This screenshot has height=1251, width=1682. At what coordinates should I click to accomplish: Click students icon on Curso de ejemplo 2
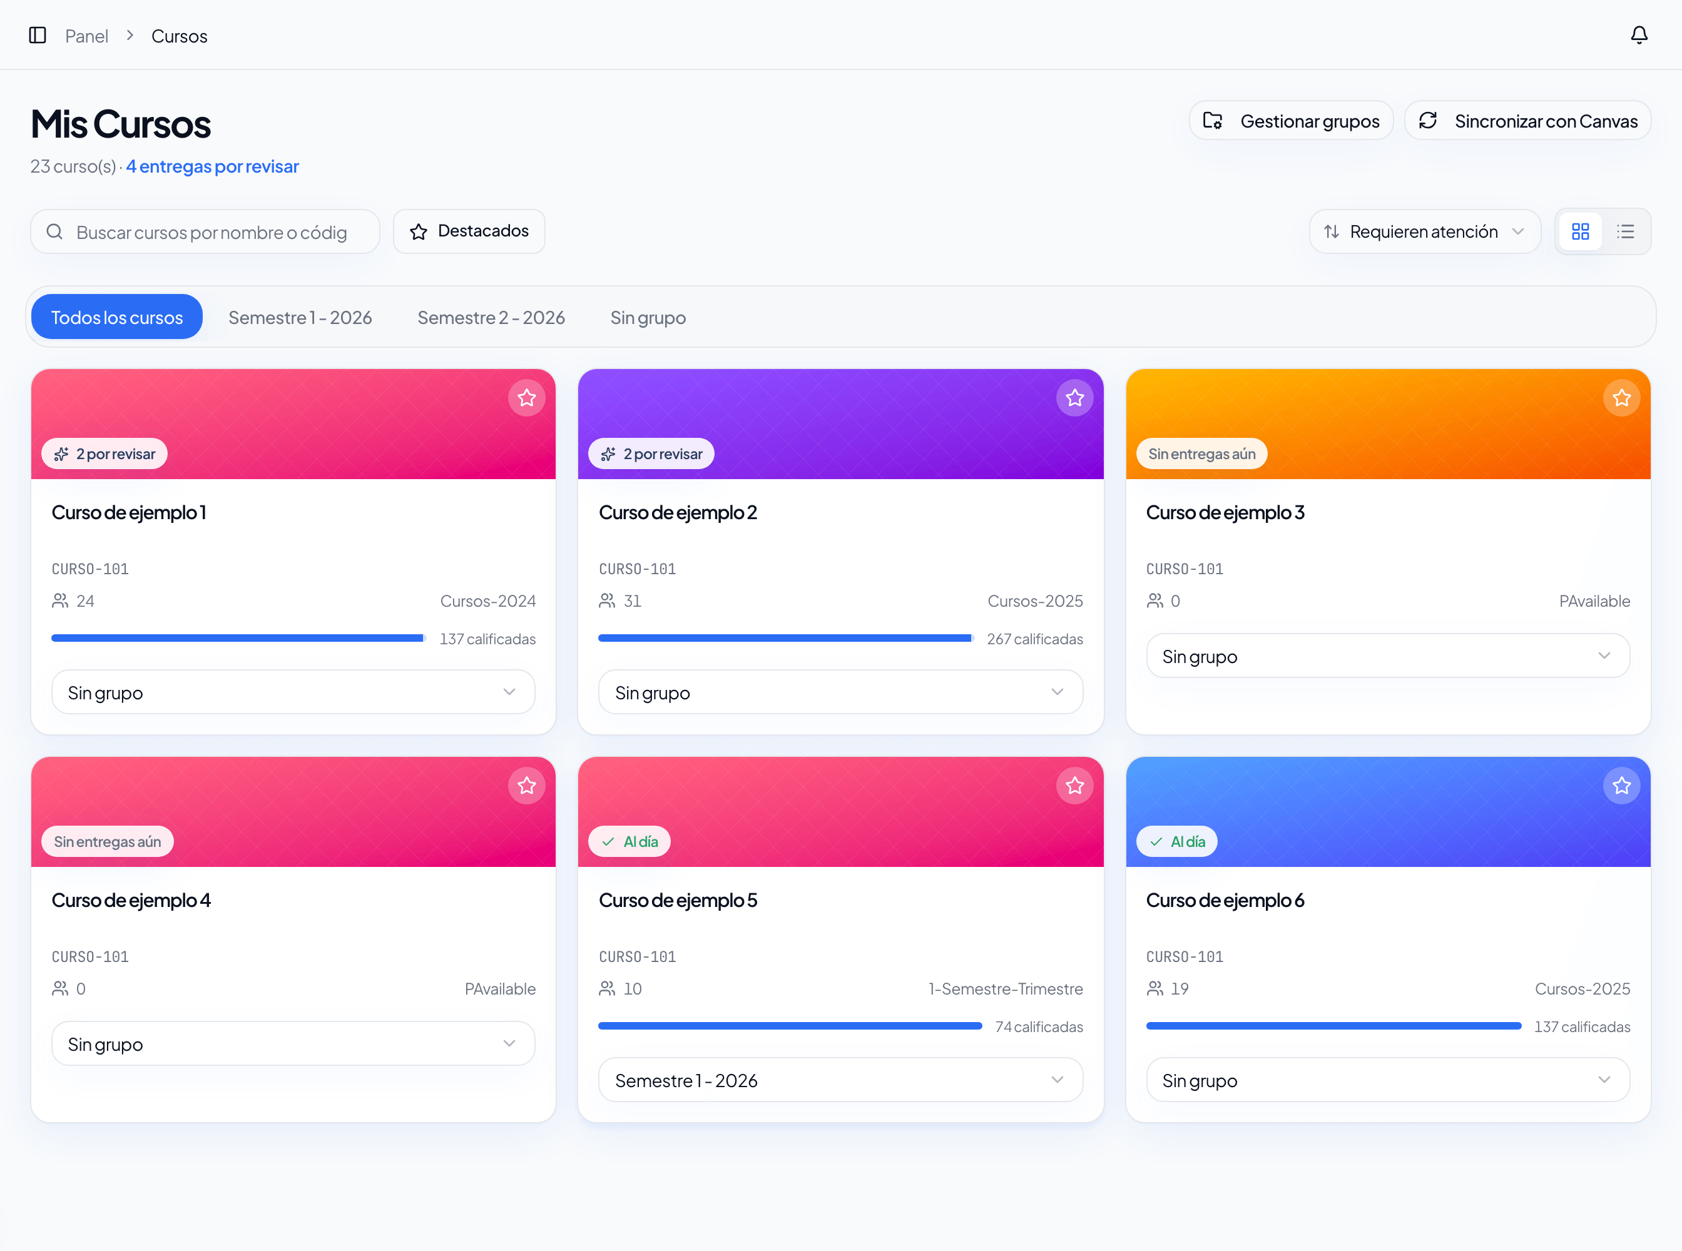click(607, 600)
